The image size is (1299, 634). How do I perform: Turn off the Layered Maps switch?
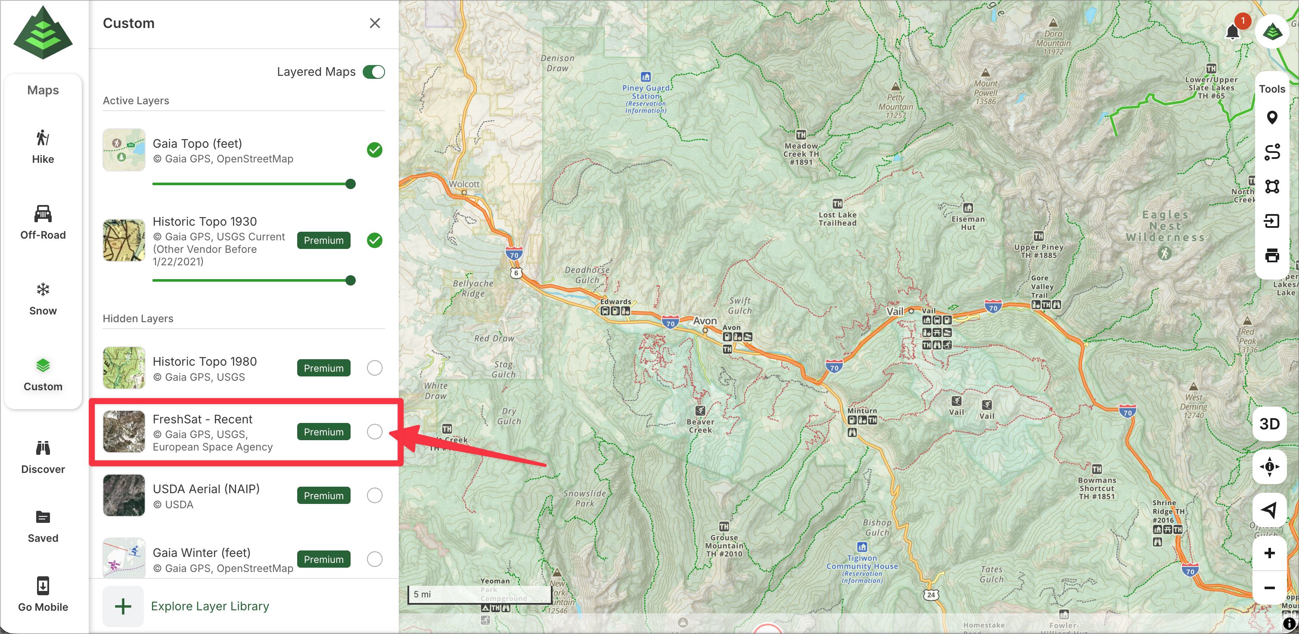click(374, 71)
